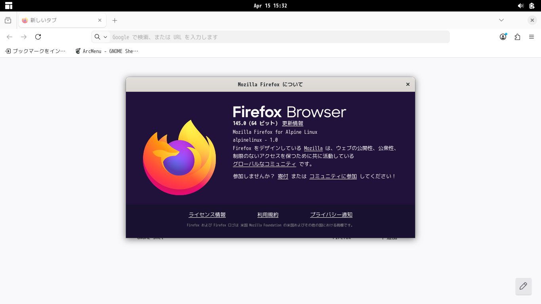Open the Firefox application hamburger menu
Image resolution: width=541 pixels, height=304 pixels.
coord(531,37)
